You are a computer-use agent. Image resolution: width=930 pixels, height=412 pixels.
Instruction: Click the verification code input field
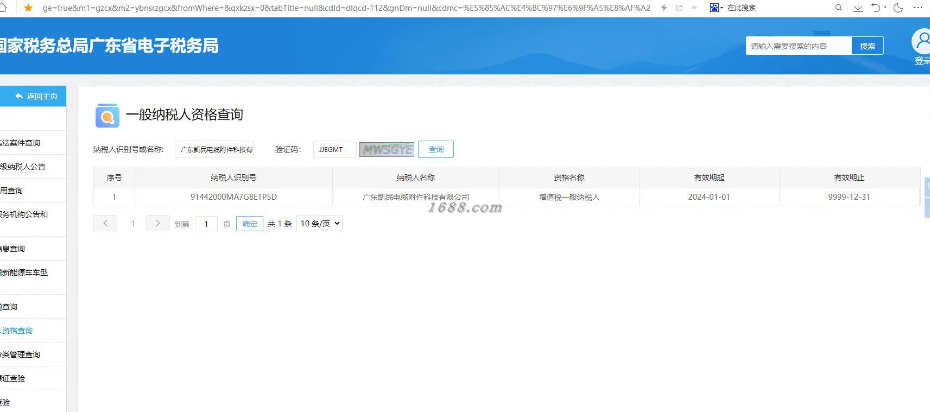click(x=334, y=149)
